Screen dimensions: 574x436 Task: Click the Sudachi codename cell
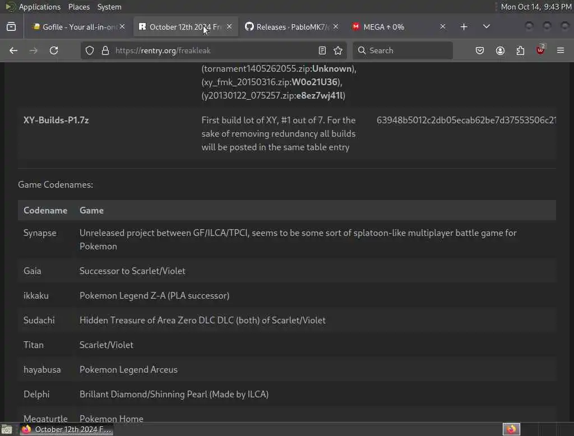click(39, 321)
